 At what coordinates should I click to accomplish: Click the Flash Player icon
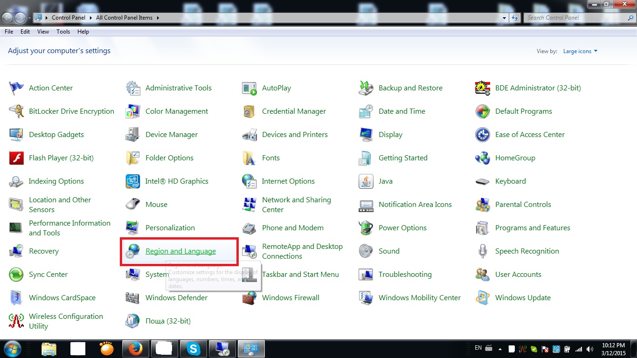[16, 158]
